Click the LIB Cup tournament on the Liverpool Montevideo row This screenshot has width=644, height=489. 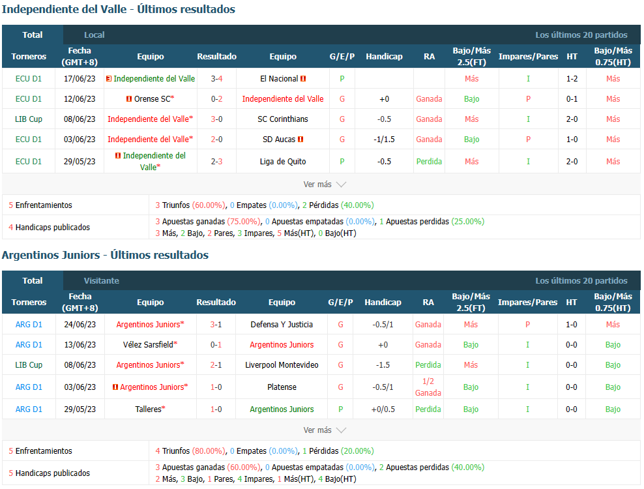click(29, 364)
